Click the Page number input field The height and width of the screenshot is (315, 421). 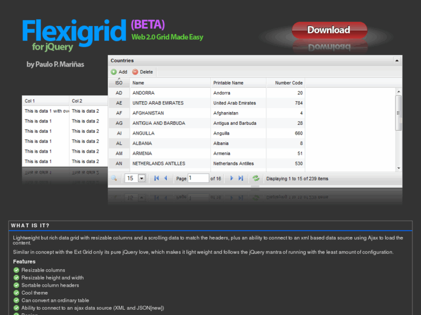click(198, 178)
